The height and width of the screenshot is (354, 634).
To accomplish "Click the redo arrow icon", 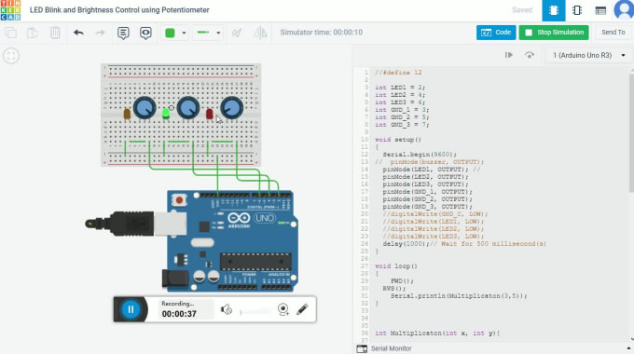I will (x=100, y=33).
